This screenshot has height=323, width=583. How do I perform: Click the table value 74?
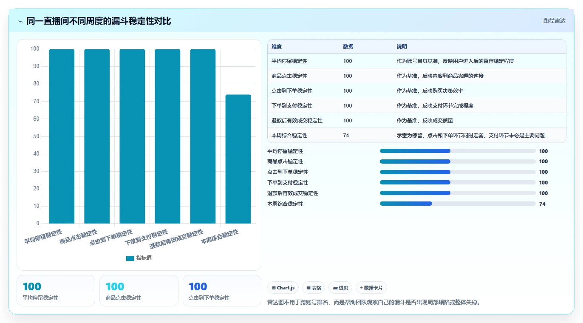346,136
